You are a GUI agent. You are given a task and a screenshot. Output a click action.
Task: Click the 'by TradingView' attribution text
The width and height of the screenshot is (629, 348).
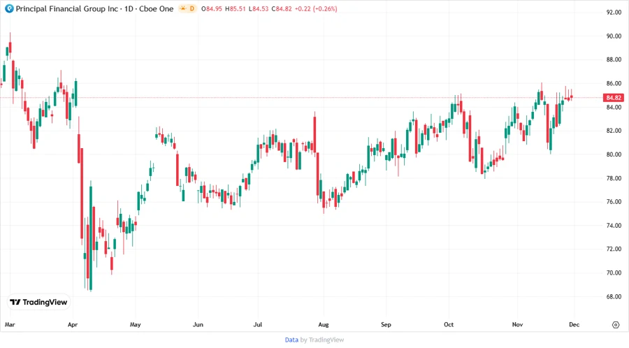pos(322,340)
